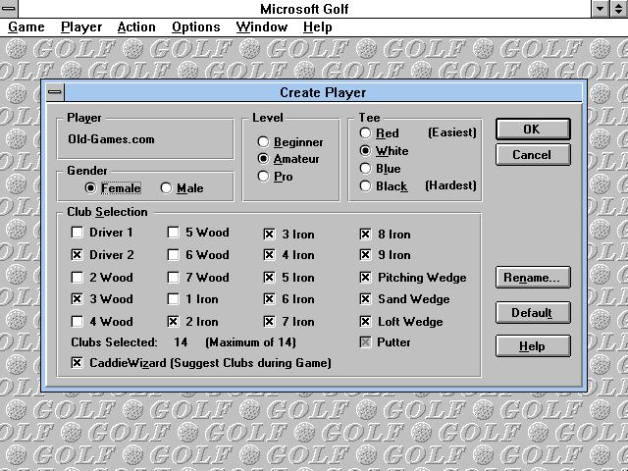This screenshot has height=471, width=628.
Task: Check the 4 Wood club
Action: click(102, 321)
